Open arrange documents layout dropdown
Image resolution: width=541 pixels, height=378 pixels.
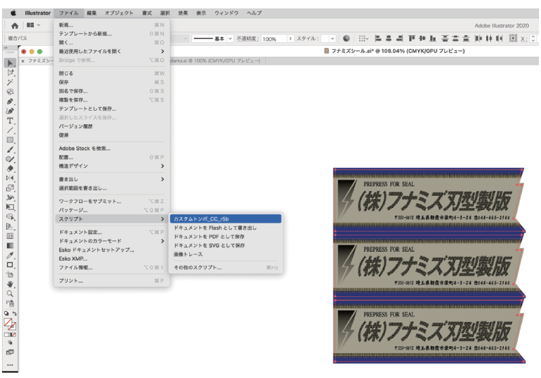pos(33,25)
